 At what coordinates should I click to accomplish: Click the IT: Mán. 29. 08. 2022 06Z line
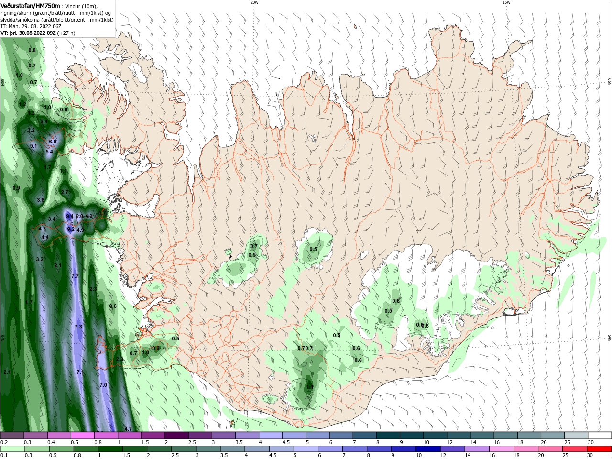pyautogui.click(x=31, y=26)
